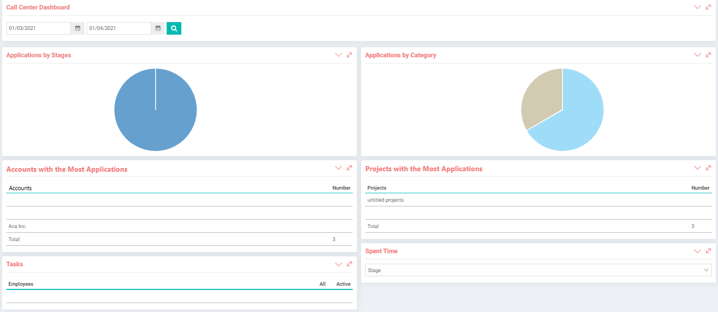
Task: Click the teal search button
Action: 174,28
